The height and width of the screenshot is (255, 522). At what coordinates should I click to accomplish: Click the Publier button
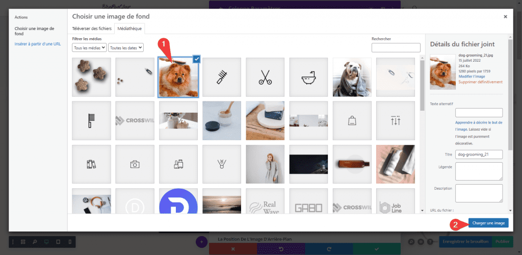coord(502,241)
